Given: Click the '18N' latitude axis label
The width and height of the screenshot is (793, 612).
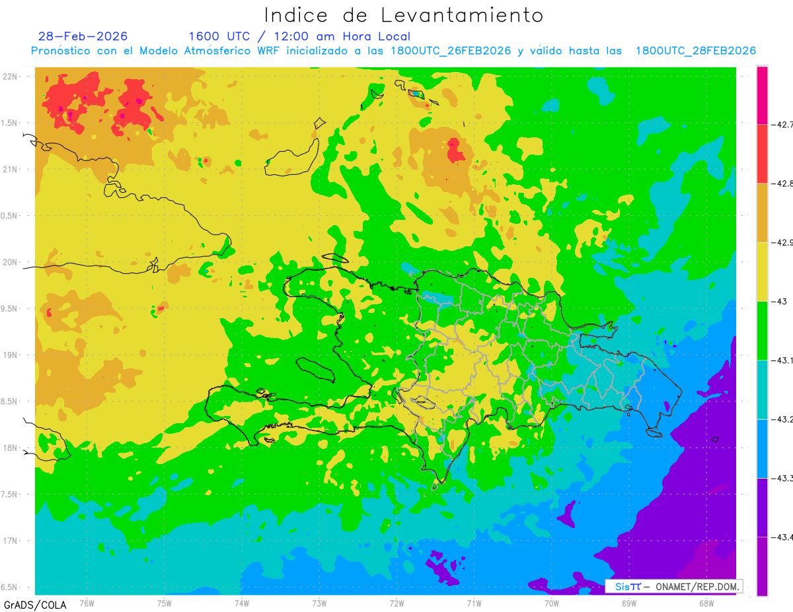Looking at the screenshot, I should pos(11,448).
